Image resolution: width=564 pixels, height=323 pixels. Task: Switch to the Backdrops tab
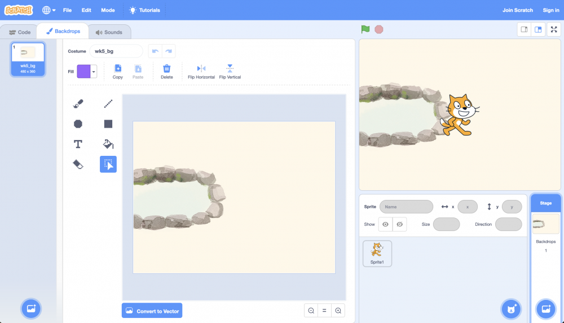pos(63,31)
